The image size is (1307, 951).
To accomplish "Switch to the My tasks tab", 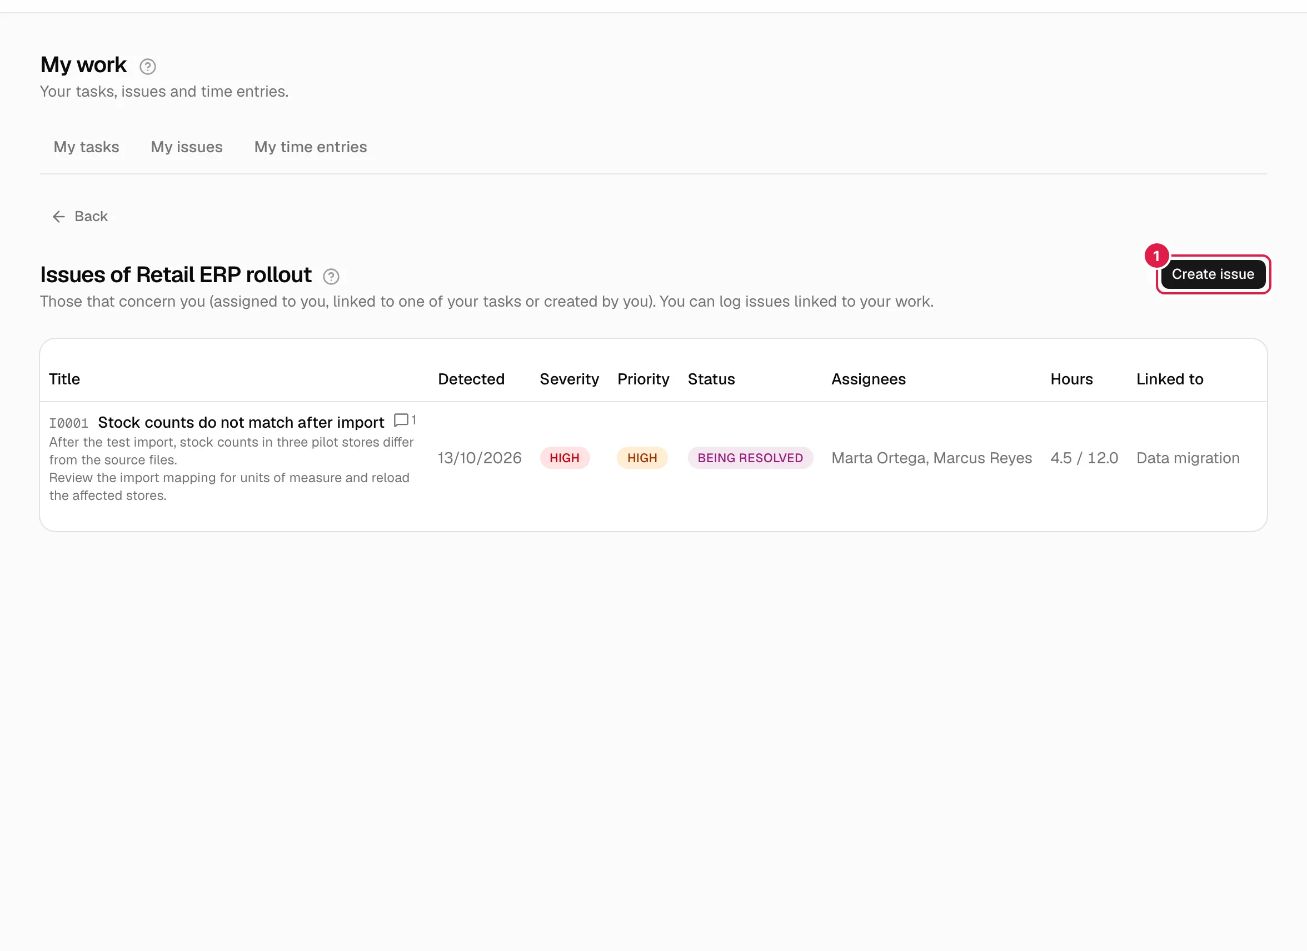I will tap(87, 147).
